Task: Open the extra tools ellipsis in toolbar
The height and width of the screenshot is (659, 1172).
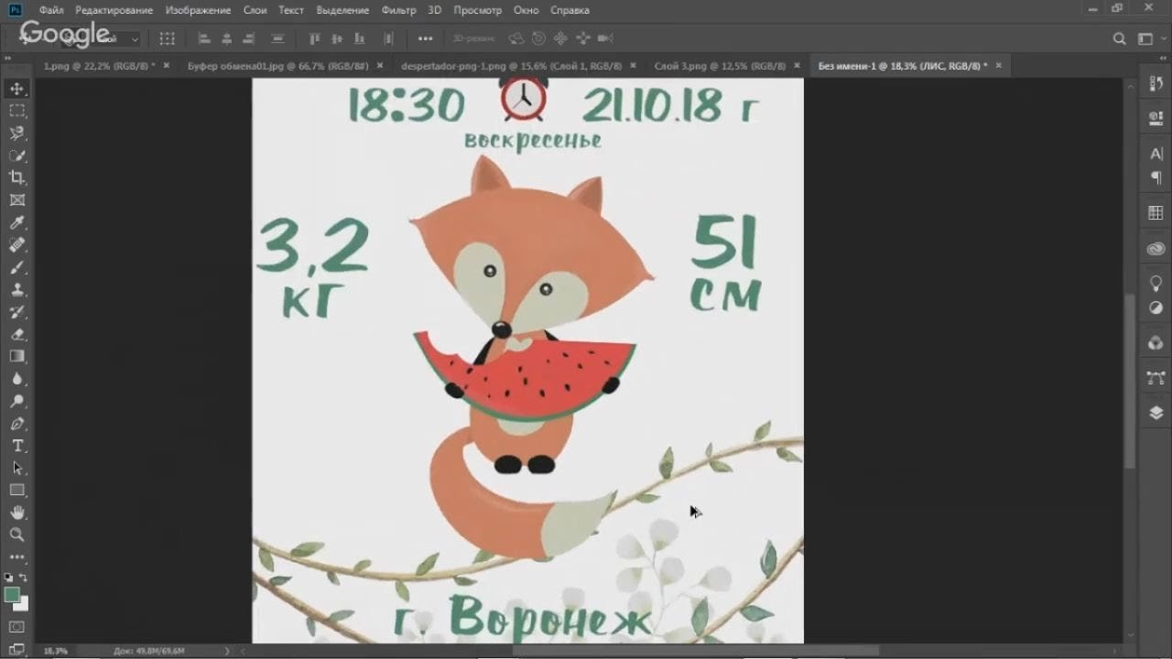Action: coord(17,556)
